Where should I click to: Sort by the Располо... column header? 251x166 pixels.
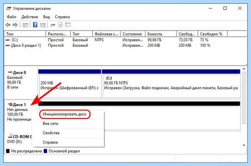(x=58, y=34)
